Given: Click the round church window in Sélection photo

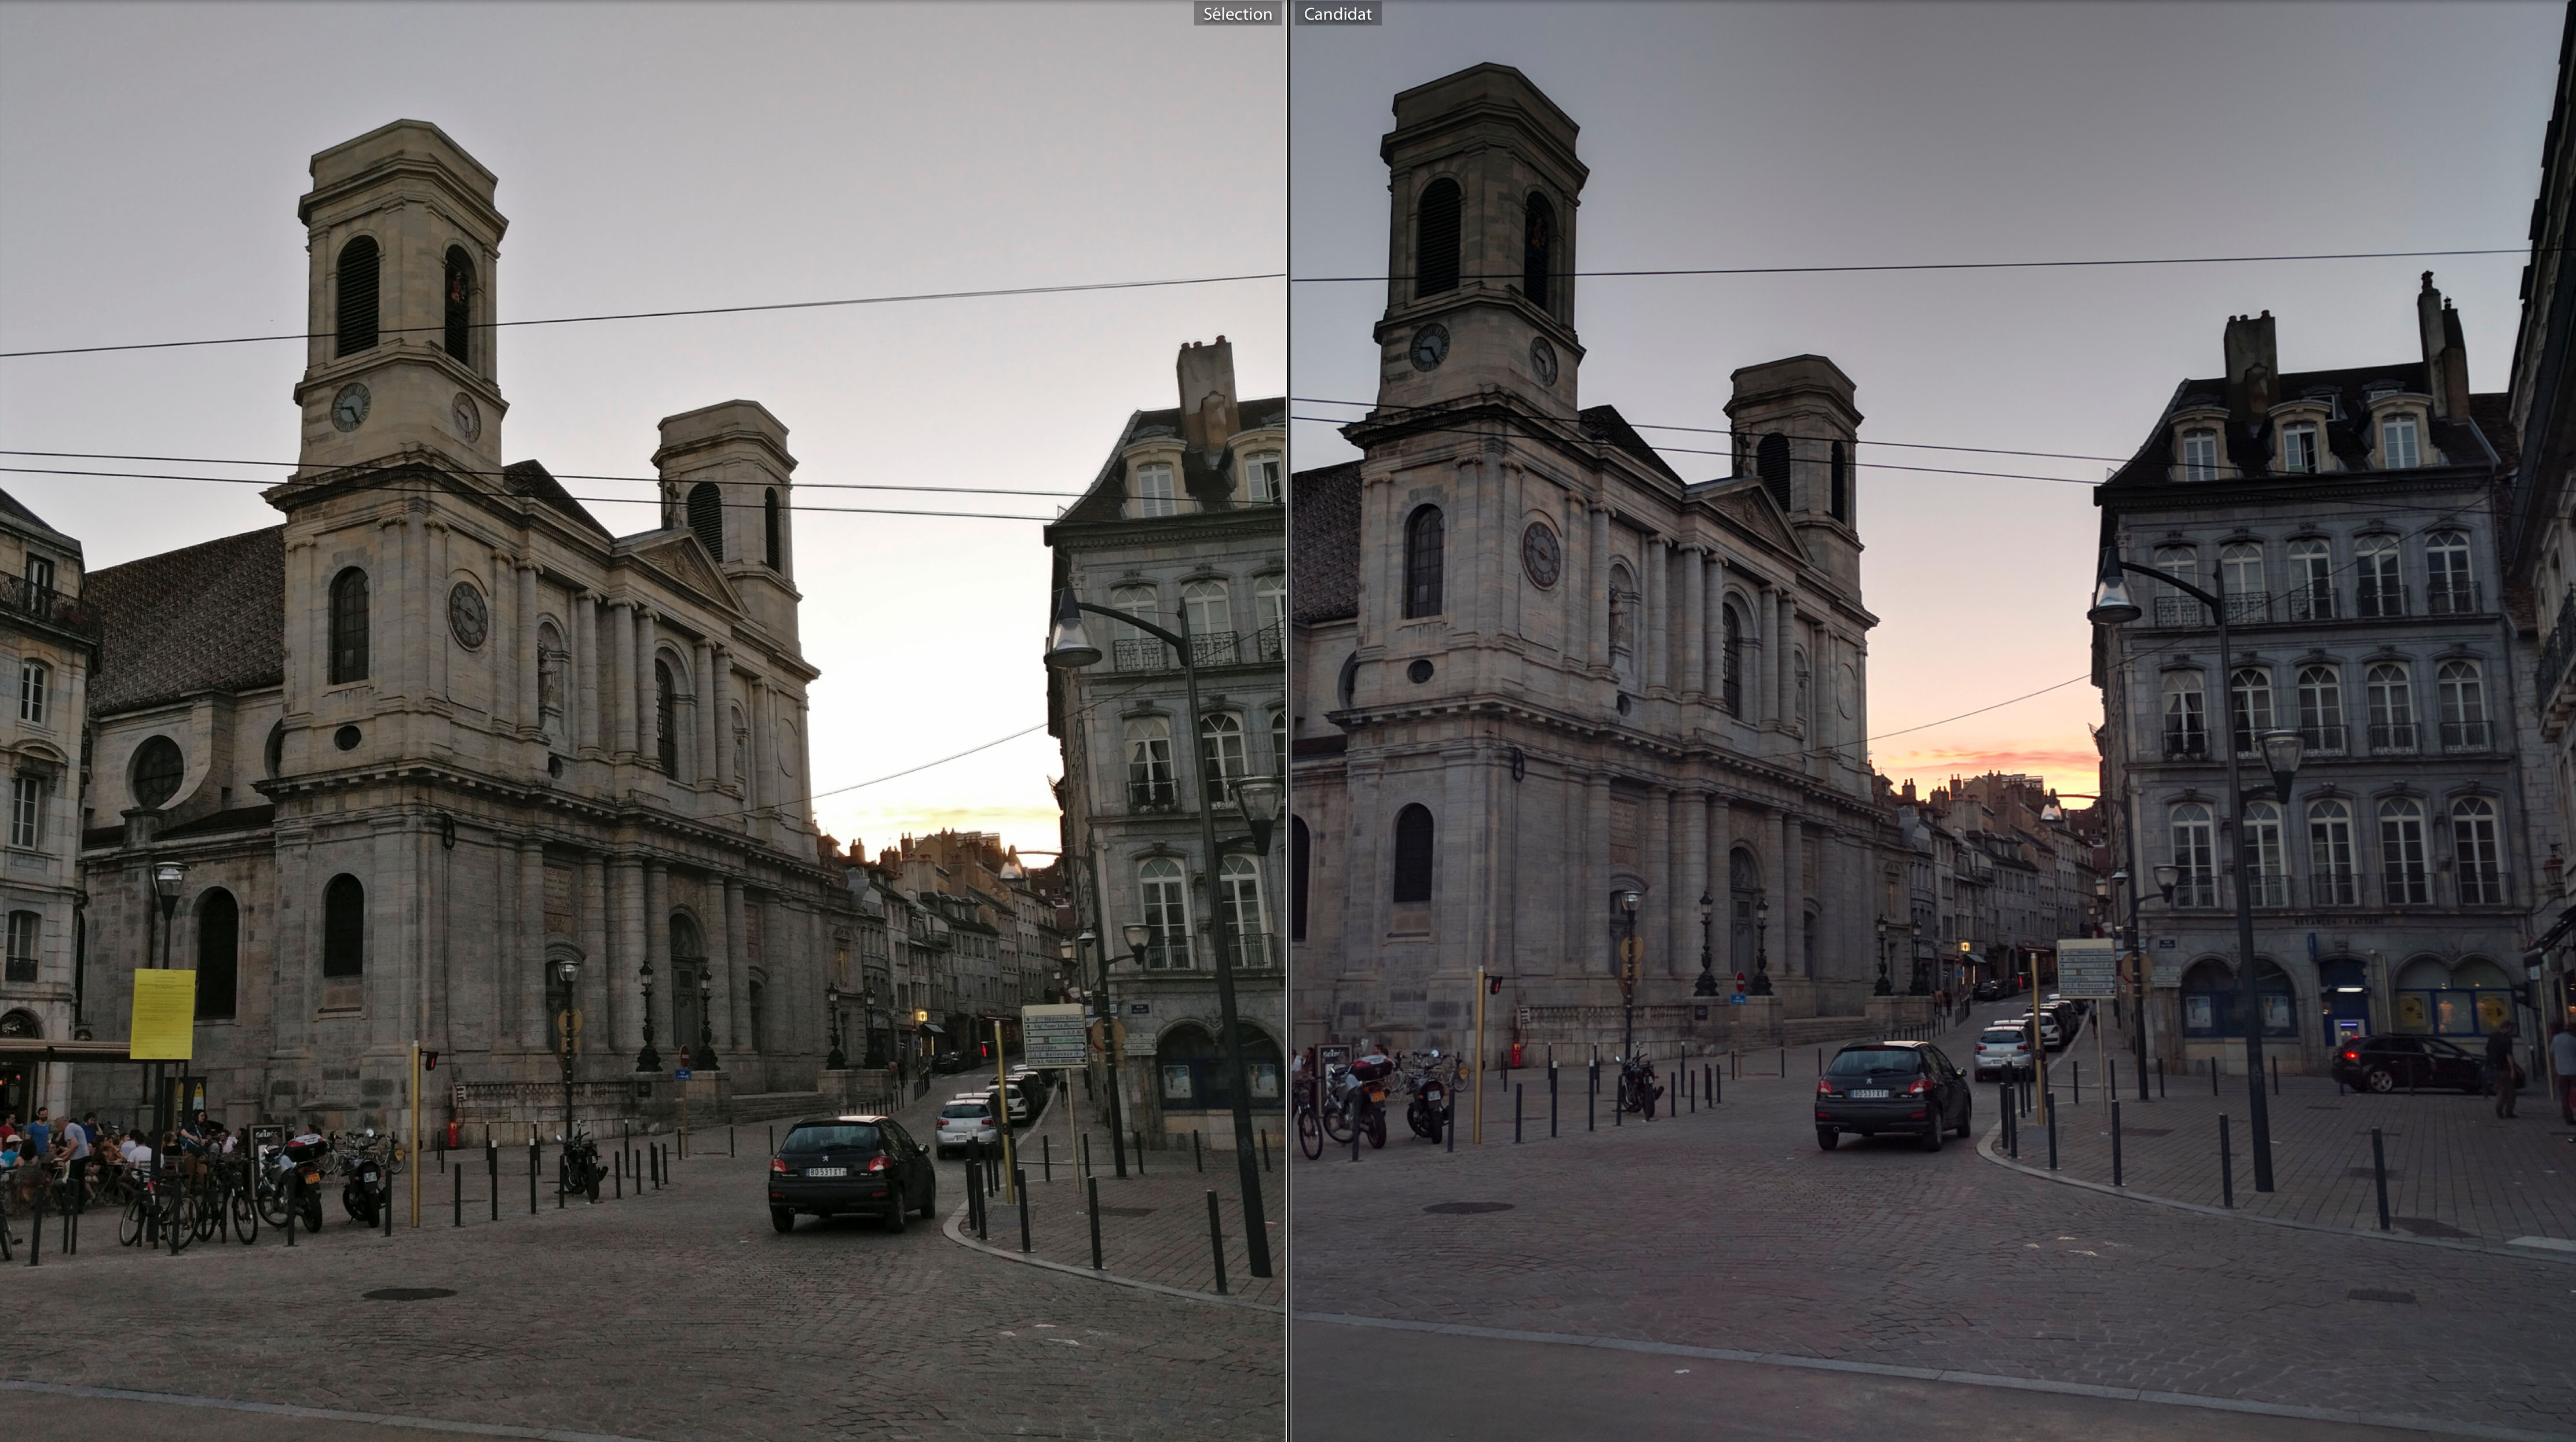Looking at the screenshot, I should tap(158, 771).
